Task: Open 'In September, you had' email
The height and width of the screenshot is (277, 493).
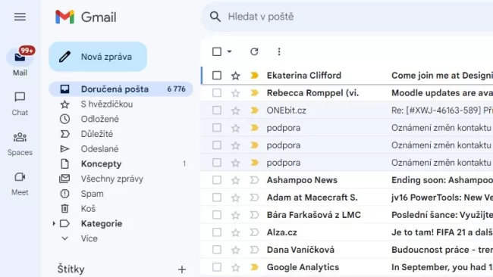Action: click(x=442, y=267)
